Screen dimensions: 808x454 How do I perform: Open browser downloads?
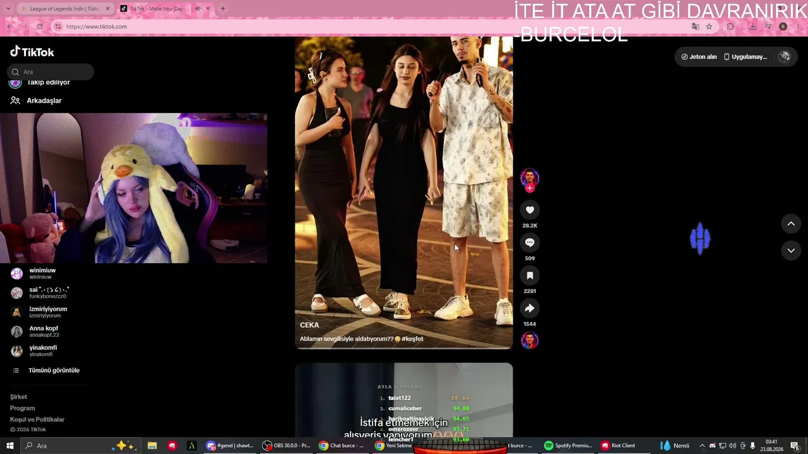click(x=753, y=26)
